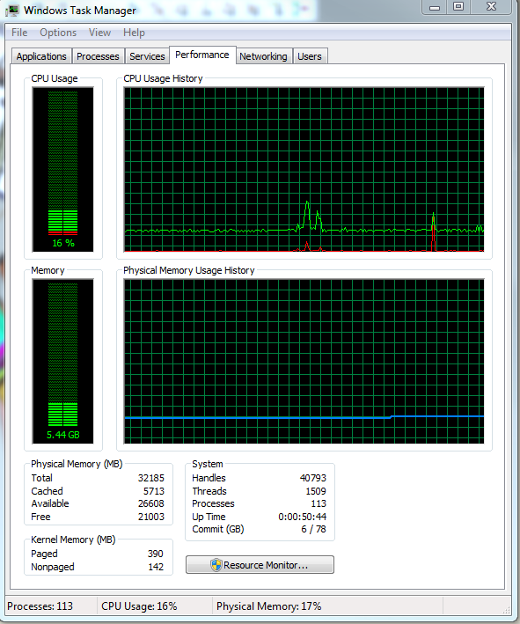The image size is (520, 624).
Task: Switch to the Processes tab
Action: pos(98,56)
